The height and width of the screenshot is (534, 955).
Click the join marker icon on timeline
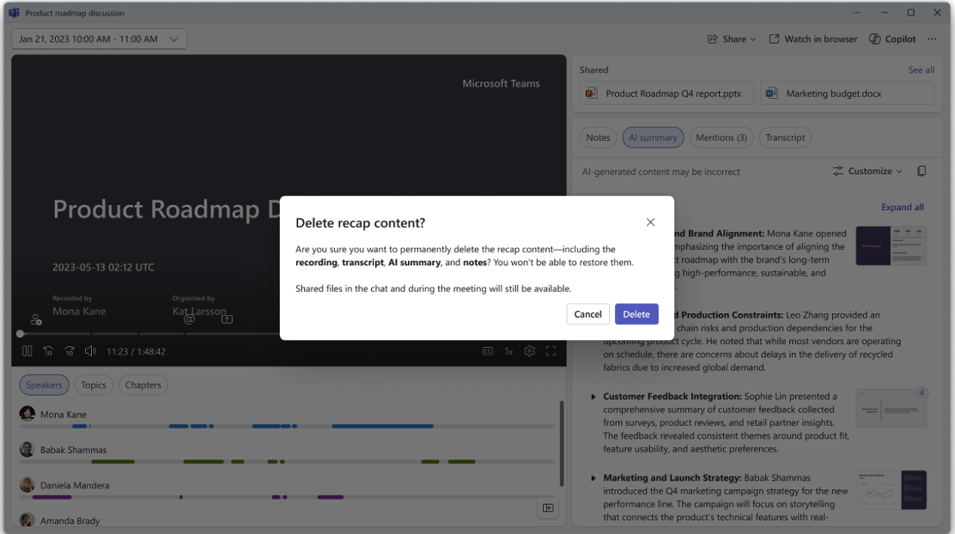point(36,319)
